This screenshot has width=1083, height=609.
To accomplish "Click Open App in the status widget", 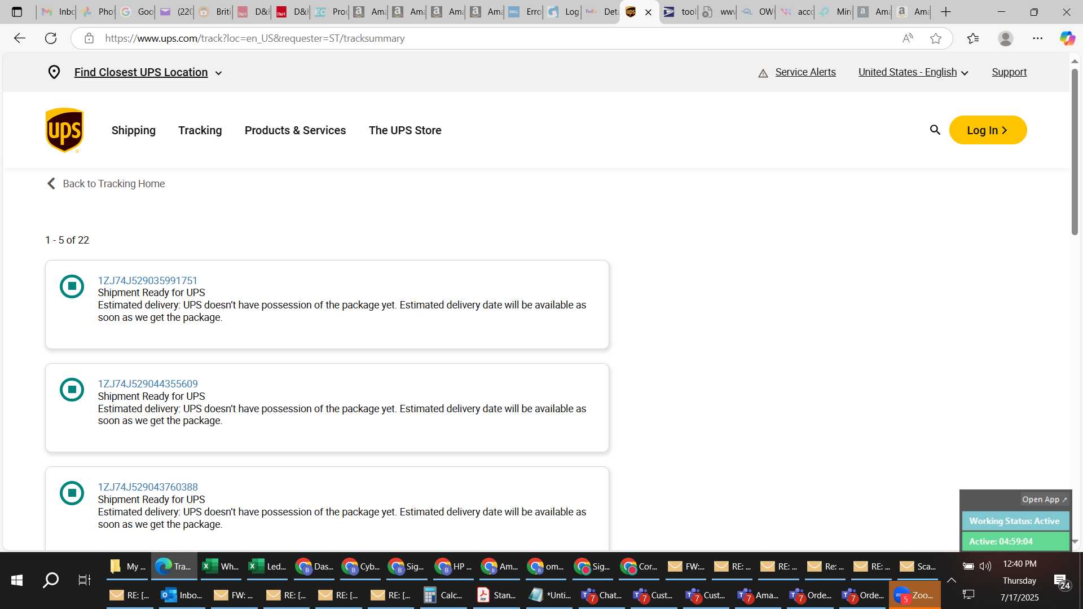I will click(x=1045, y=500).
